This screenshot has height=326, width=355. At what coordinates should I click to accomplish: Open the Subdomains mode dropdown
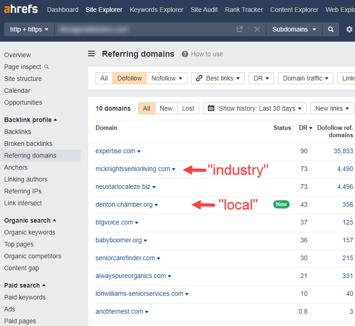294,29
